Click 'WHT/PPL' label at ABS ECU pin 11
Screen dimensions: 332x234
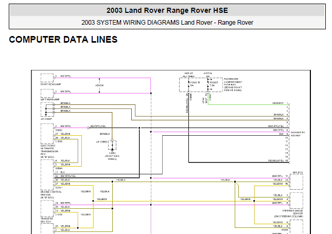click(x=277, y=176)
